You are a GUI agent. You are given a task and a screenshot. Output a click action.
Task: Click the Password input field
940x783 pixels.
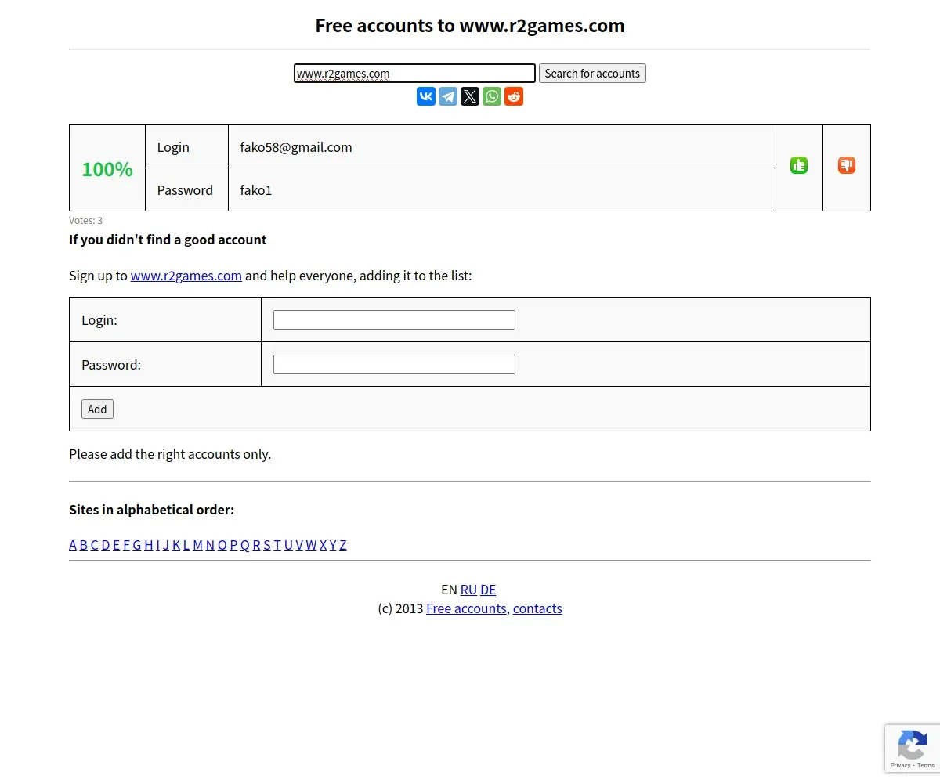click(394, 364)
